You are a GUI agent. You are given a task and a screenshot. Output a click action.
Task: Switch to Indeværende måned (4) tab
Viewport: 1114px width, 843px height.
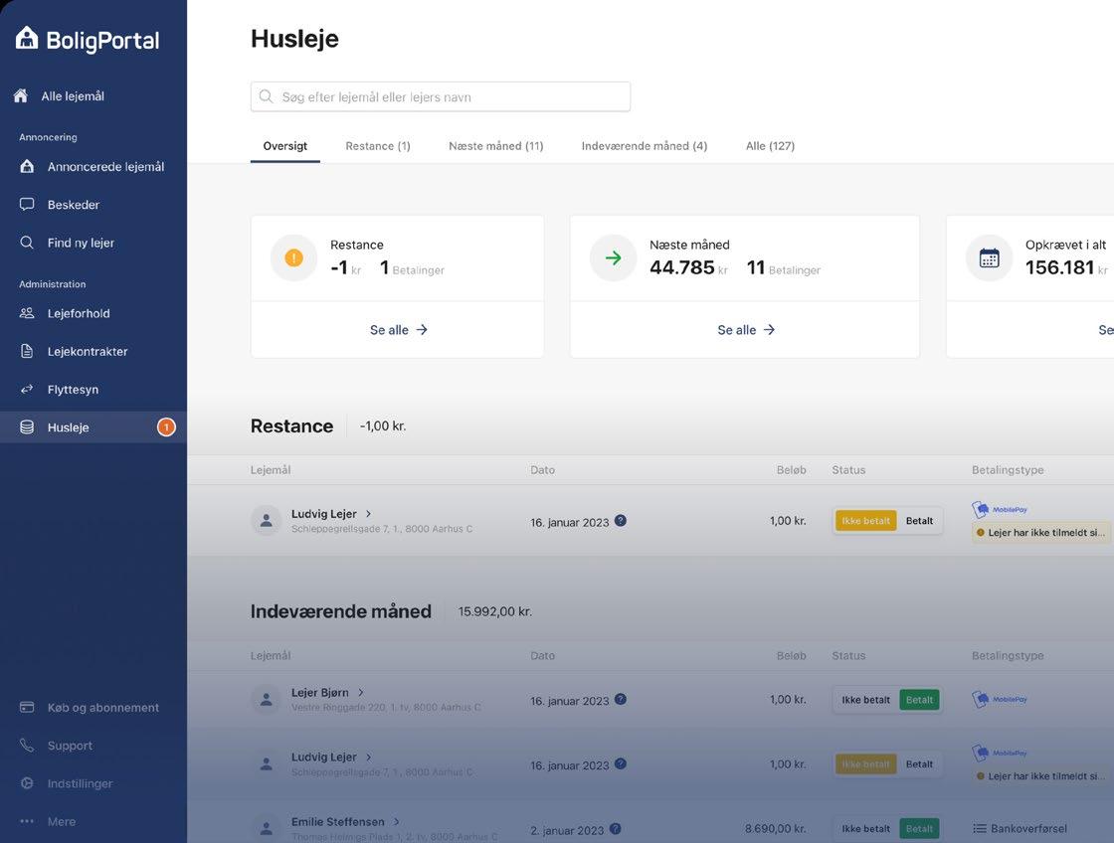click(x=645, y=146)
